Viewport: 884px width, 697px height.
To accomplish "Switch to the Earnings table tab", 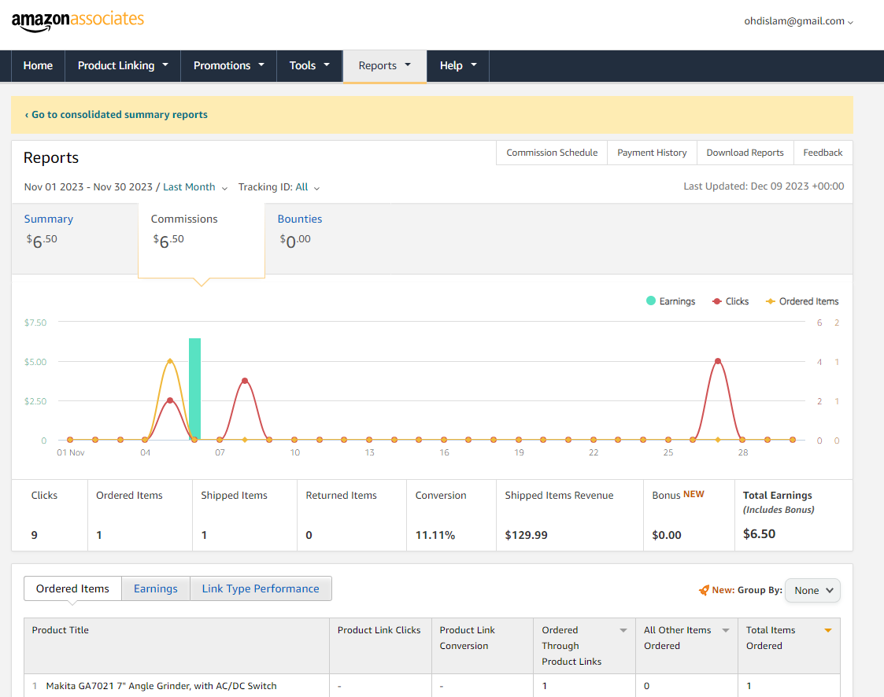I will click(156, 588).
